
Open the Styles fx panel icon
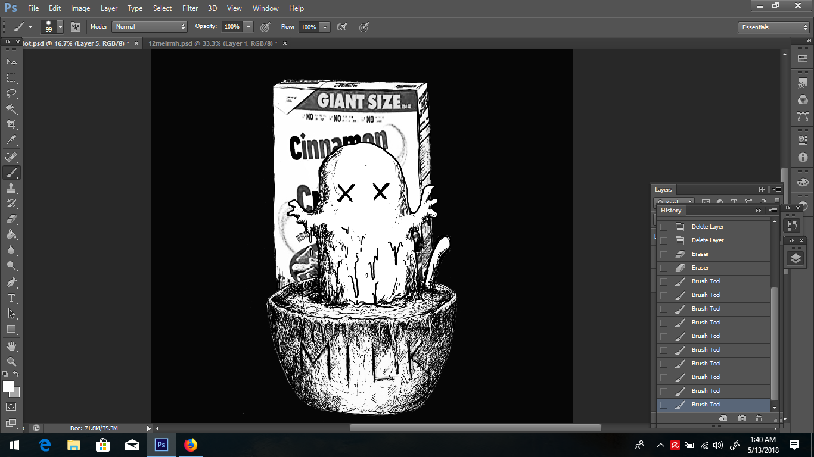(803, 83)
